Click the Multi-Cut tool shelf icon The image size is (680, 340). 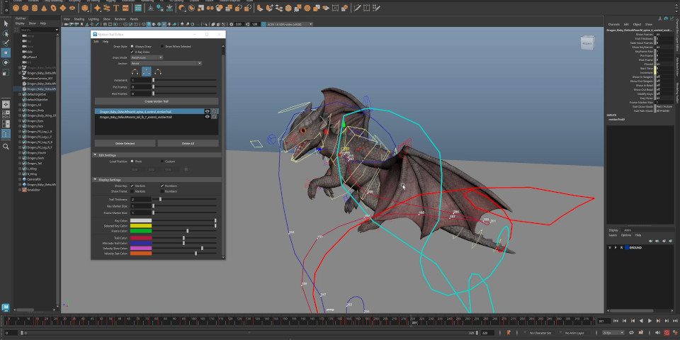tap(357, 8)
